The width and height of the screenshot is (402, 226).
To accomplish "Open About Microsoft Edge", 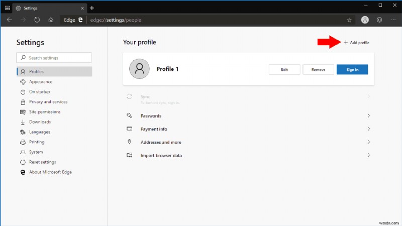I will click(x=54, y=172).
